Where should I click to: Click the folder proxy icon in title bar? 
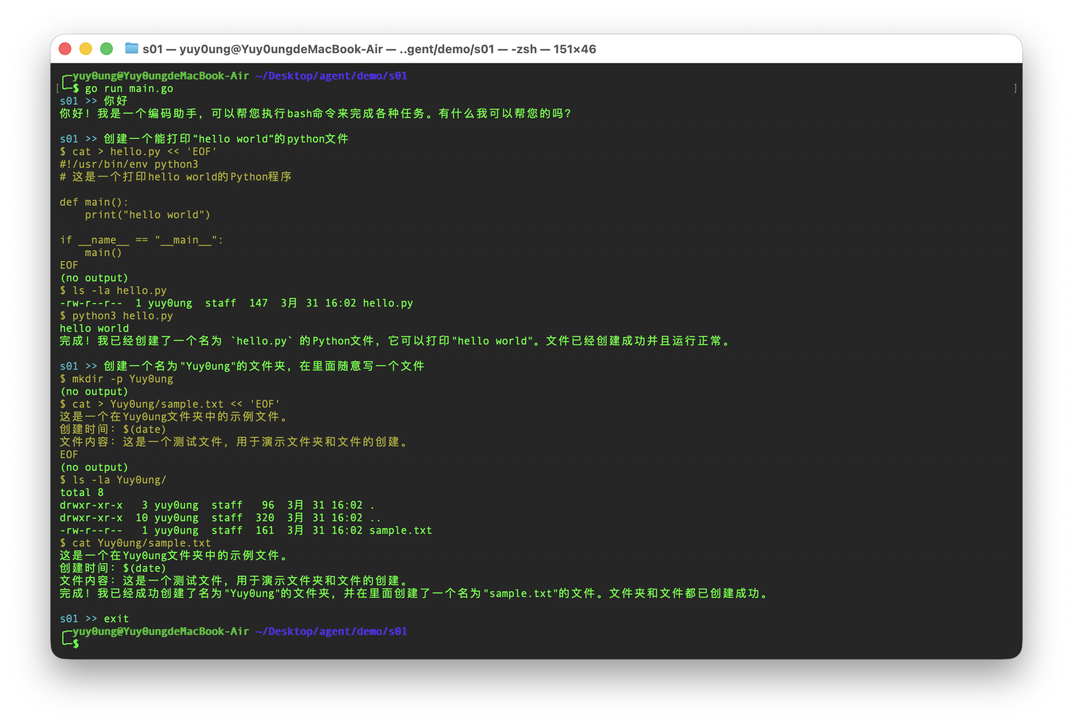[x=132, y=48]
